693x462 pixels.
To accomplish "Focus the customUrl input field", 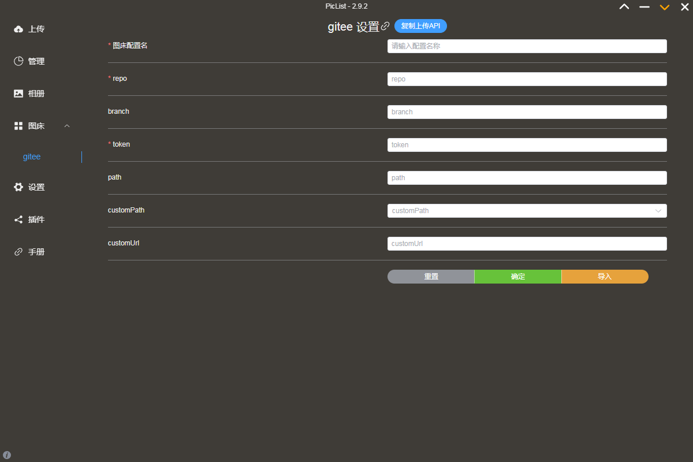I will 527,244.
